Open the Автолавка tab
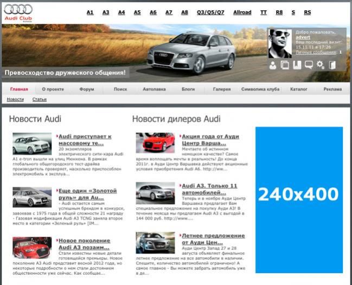352x285 pixels. pos(154,89)
